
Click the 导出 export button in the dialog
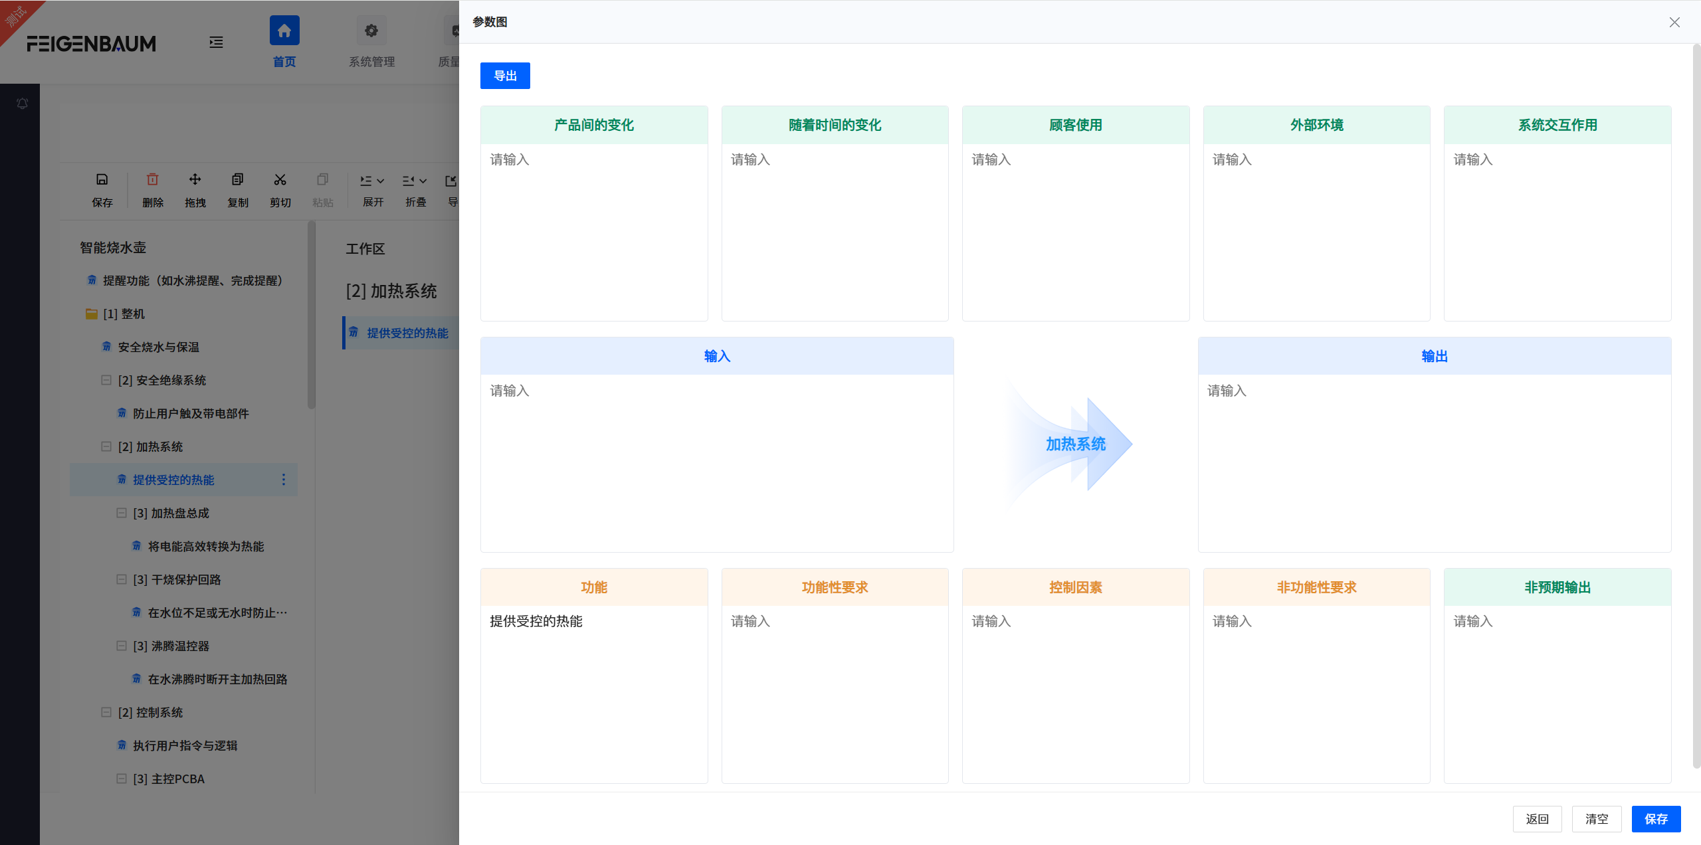tap(504, 75)
